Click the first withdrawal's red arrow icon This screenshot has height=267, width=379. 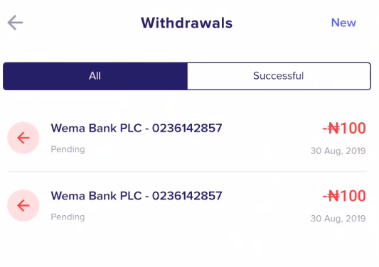23,138
